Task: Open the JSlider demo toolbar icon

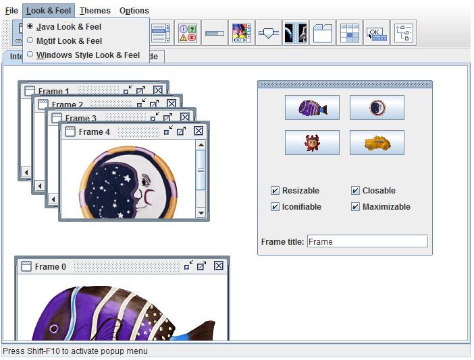Action: tap(268, 32)
